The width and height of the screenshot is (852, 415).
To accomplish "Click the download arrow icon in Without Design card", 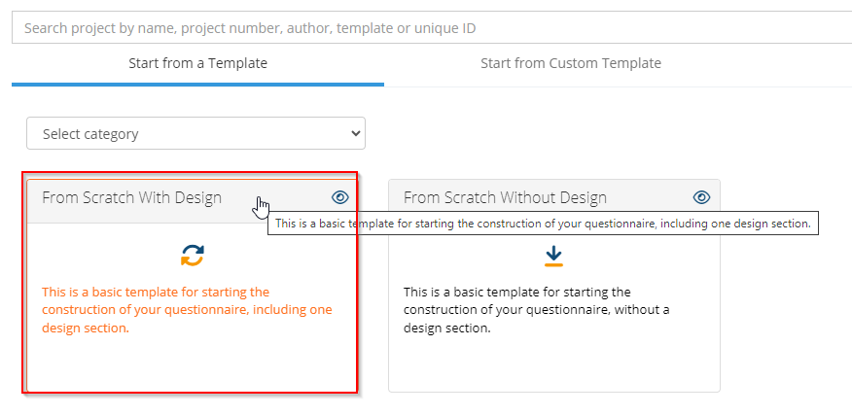I will point(553,256).
